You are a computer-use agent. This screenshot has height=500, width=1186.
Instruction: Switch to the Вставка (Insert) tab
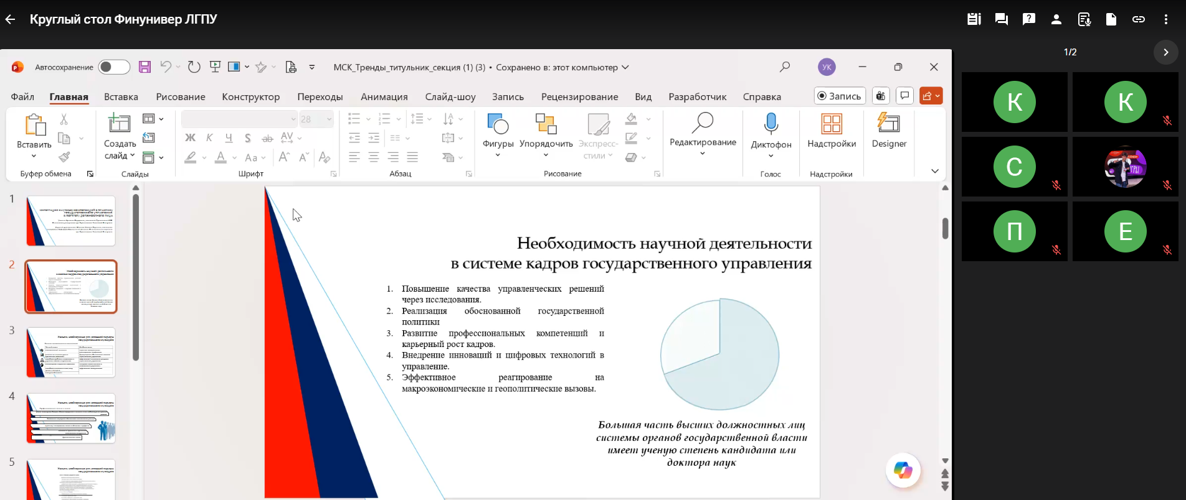[x=121, y=97]
